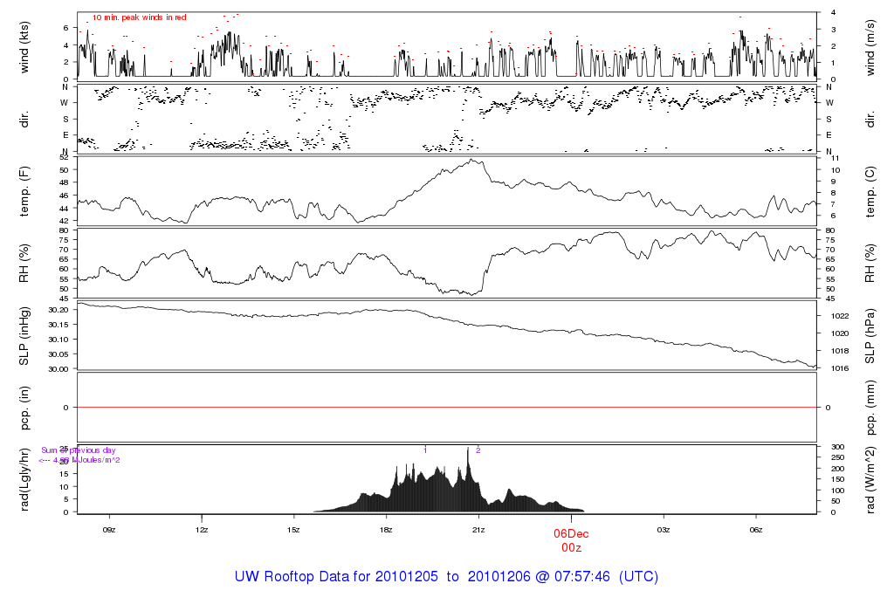
Task: Click the '09z' time axis tick label
Action: [109, 530]
